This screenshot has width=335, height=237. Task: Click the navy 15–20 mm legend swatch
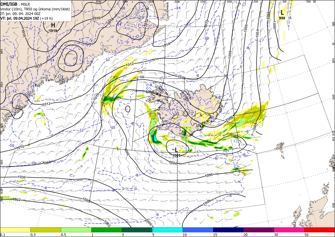pyautogui.click(x=228, y=230)
